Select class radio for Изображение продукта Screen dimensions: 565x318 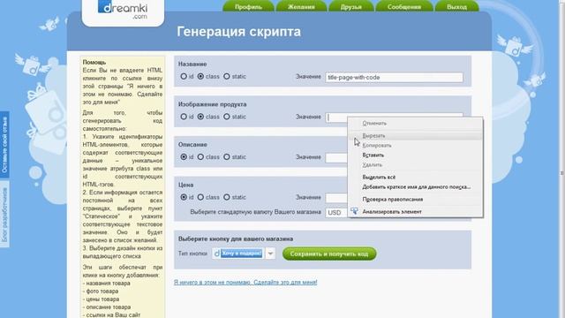tap(200, 117)
